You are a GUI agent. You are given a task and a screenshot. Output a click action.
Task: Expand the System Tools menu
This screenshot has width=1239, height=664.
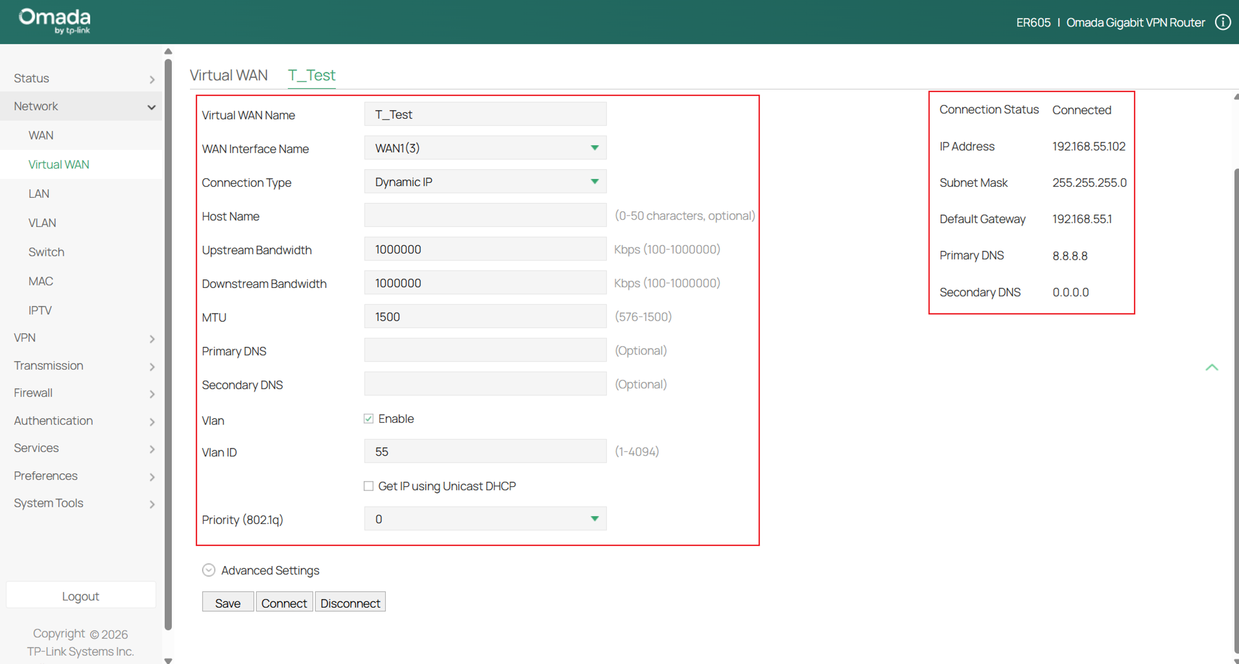point(81,503)
